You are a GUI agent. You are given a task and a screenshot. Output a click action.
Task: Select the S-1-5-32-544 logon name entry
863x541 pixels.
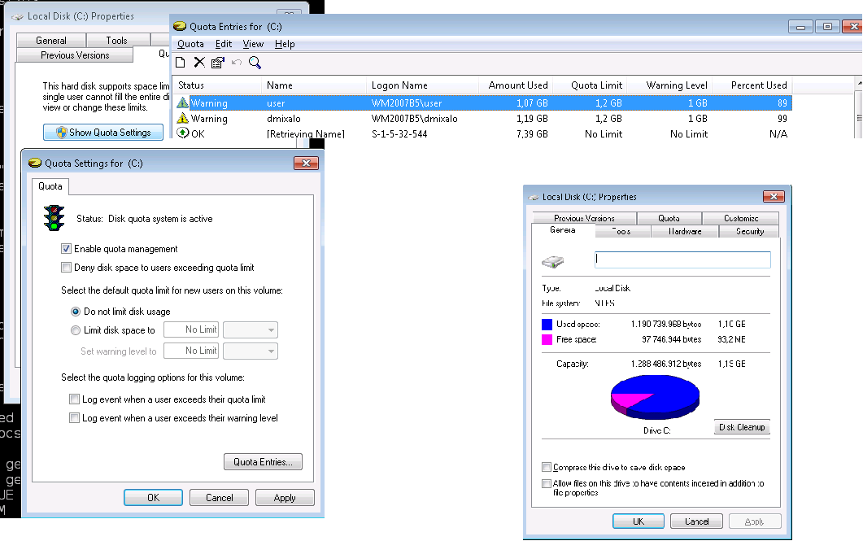pos(399,133)
